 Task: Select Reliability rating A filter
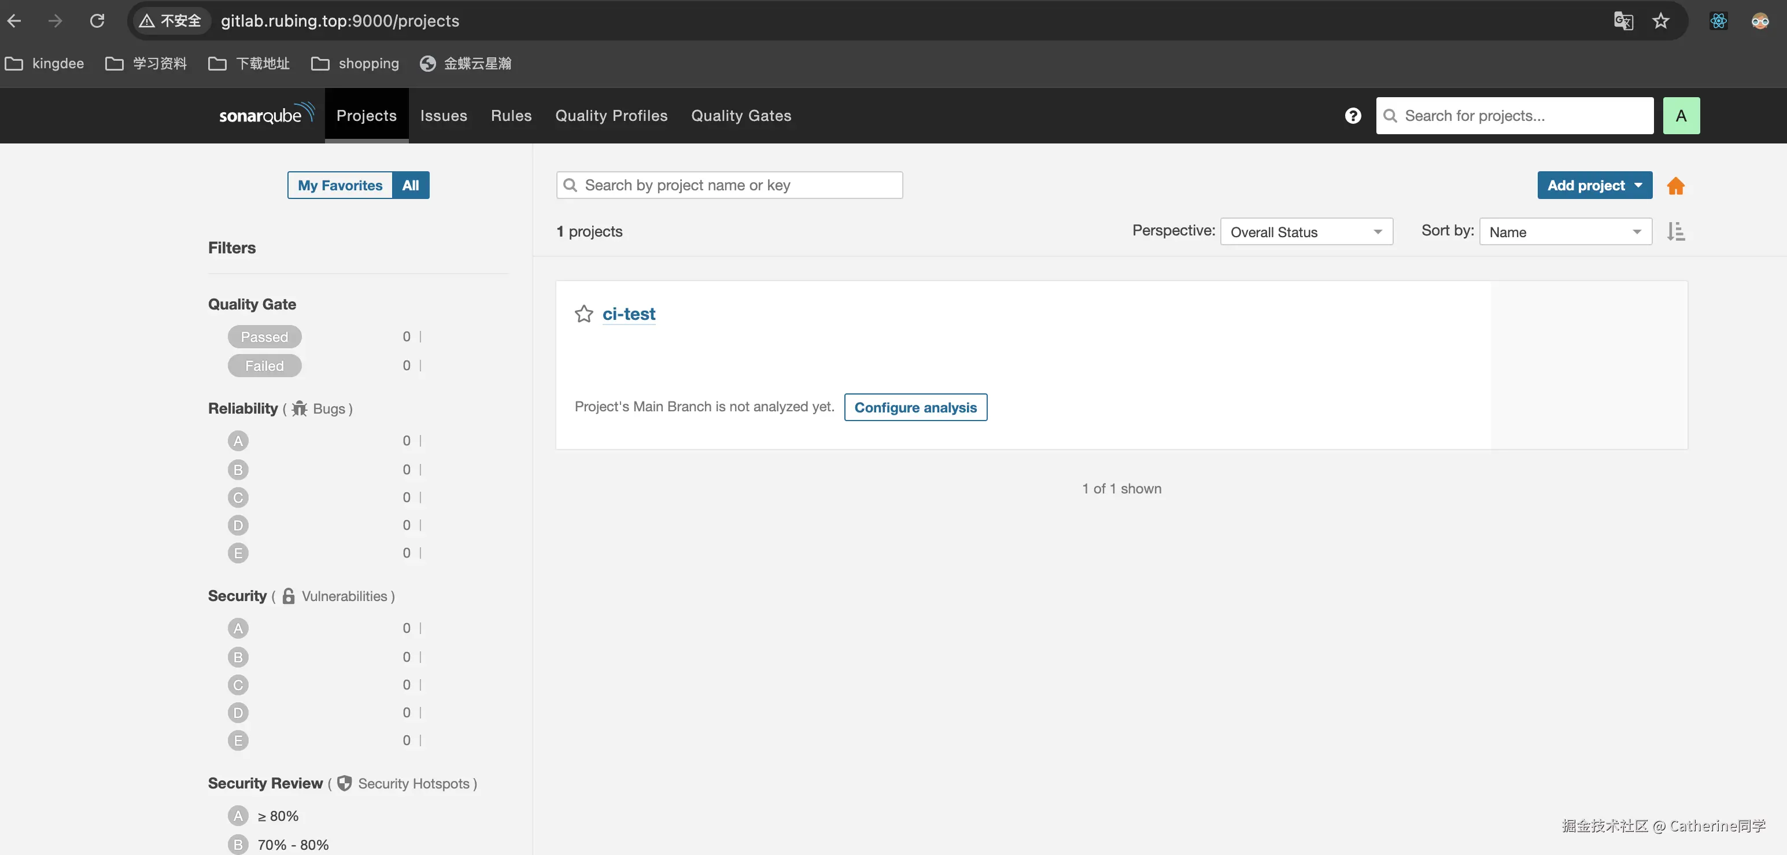tap(238, 441)
